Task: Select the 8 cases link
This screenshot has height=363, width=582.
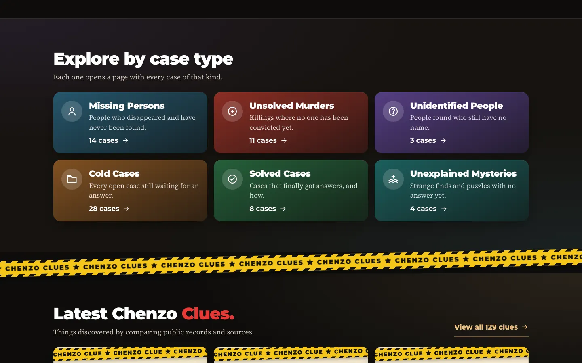Action: tap(268, 209)
